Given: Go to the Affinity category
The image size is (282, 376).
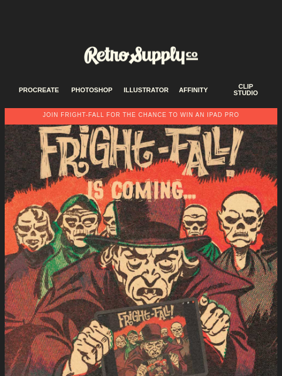Looking at the screenshot, I should [193, 90].
